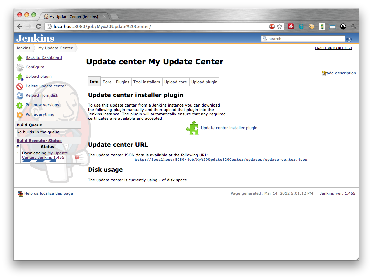
Task: Click the page site-info globe icon
Action: pyautogui.click(x=49, y=26)
